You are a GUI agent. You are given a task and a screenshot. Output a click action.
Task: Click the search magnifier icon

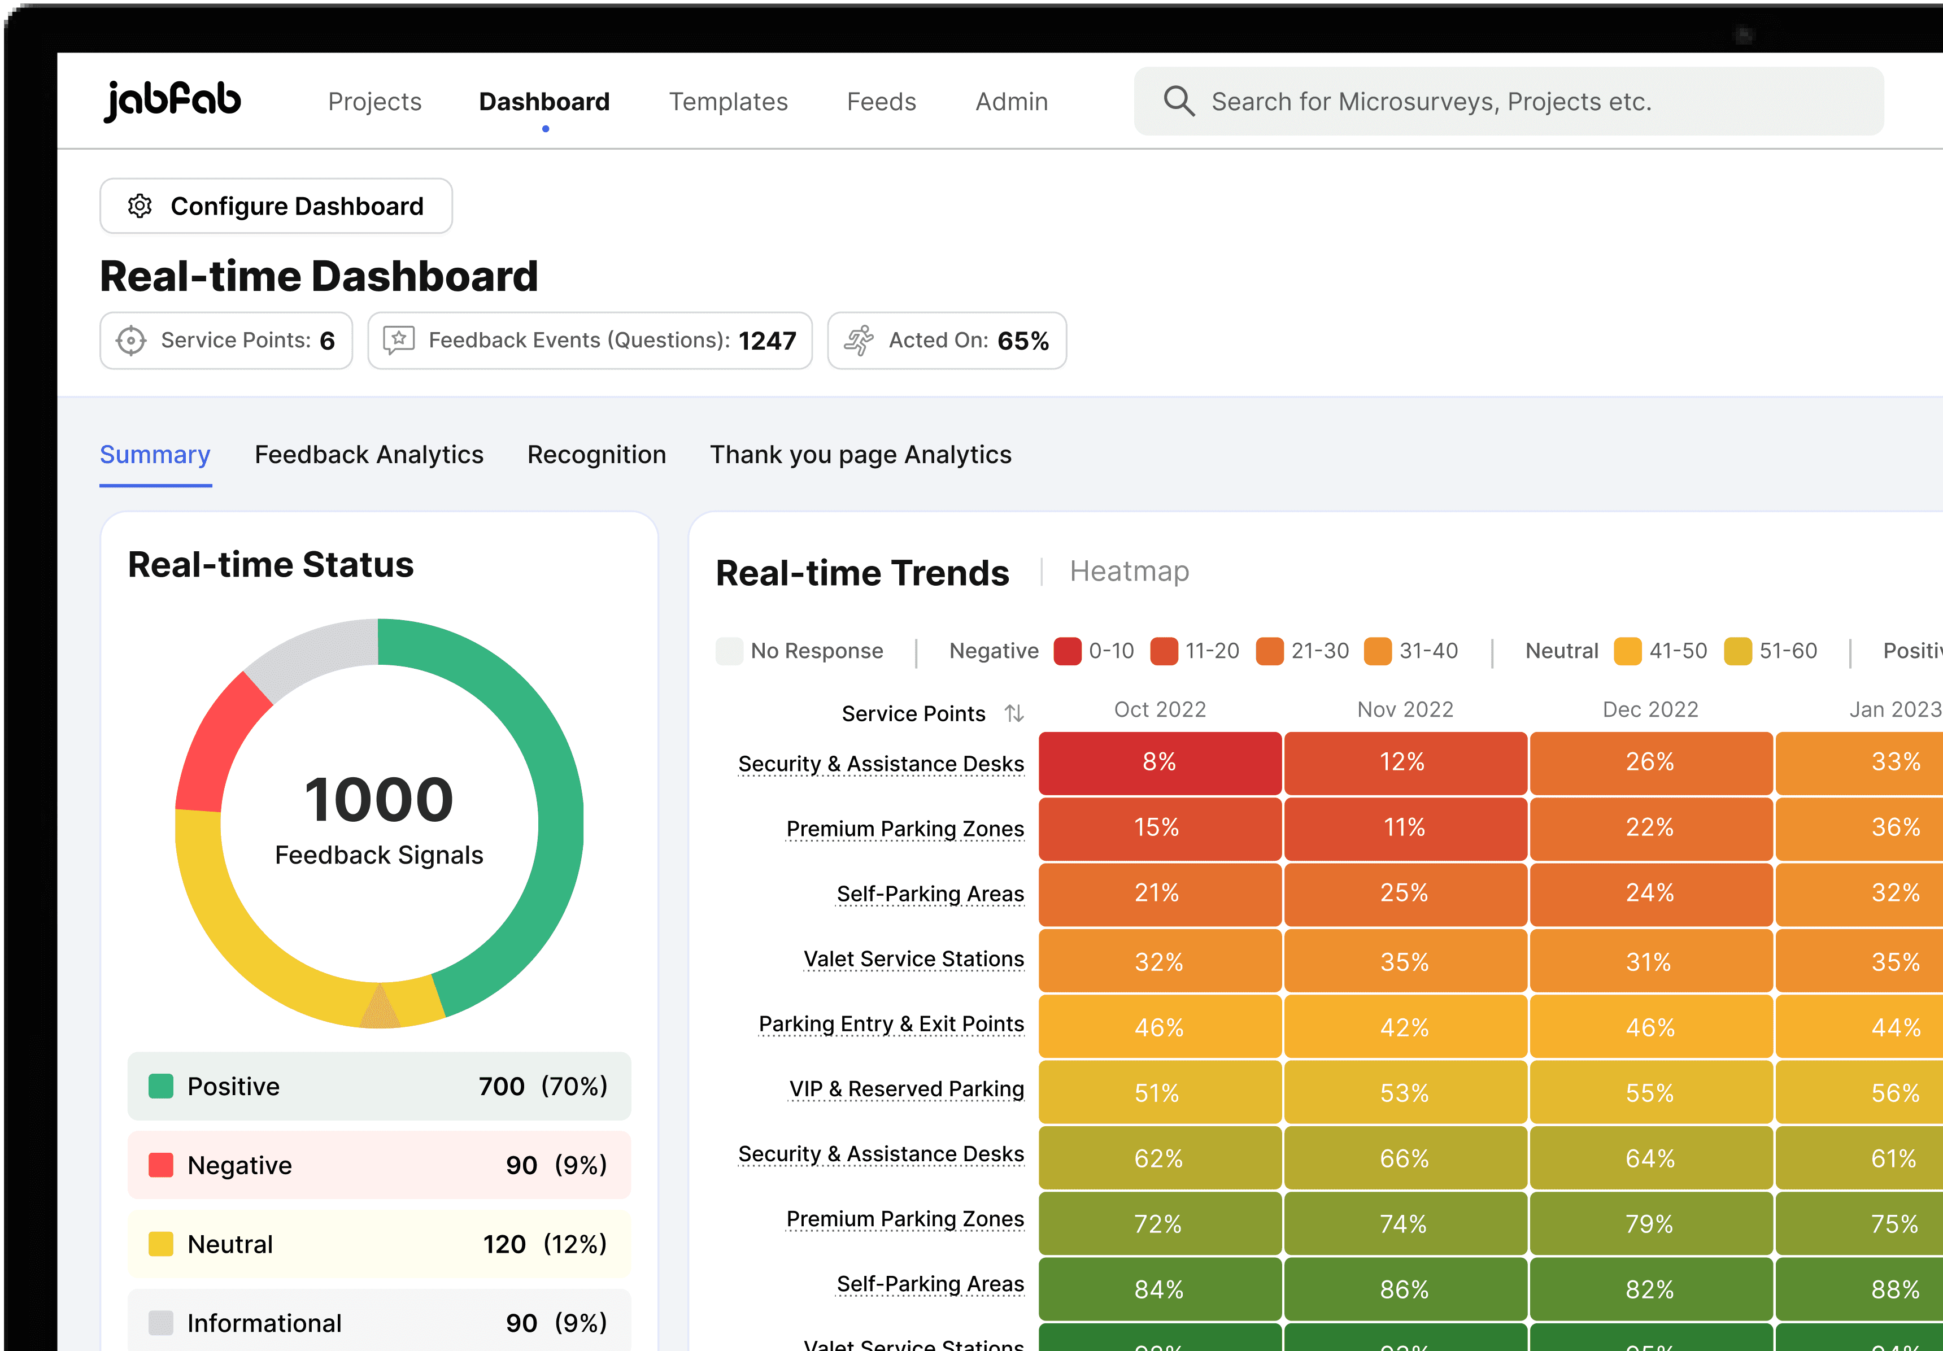(1178, 101)
